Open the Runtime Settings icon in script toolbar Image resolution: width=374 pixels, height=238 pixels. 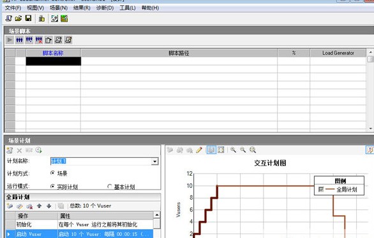tap(49, 39)
